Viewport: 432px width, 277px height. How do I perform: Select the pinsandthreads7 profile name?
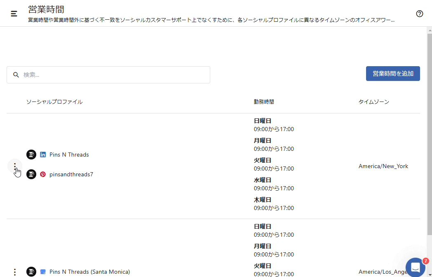tap(71, 174)
